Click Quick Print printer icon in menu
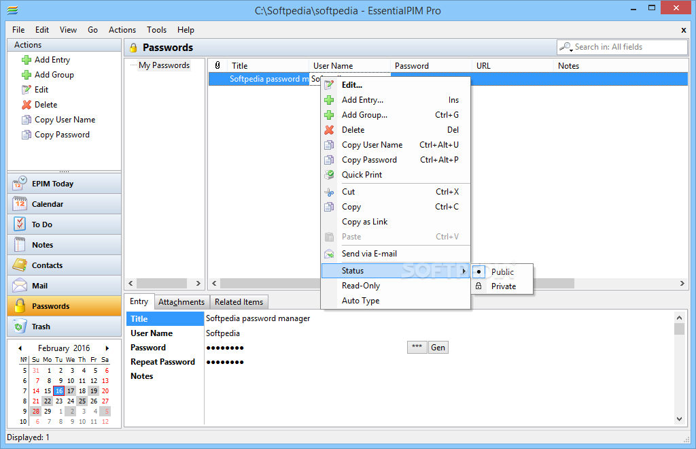 click(329, 175)
